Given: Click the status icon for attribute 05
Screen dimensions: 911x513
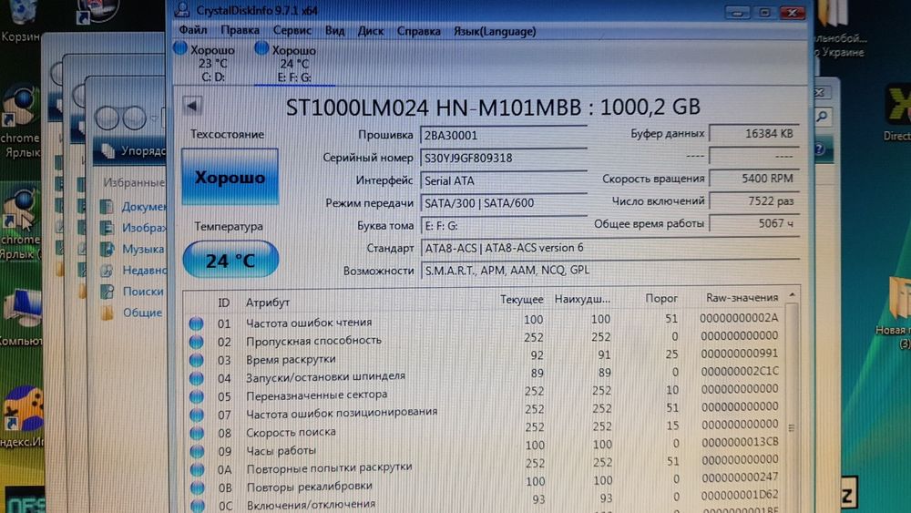Looking at the screenshot, I should point(197,396).
